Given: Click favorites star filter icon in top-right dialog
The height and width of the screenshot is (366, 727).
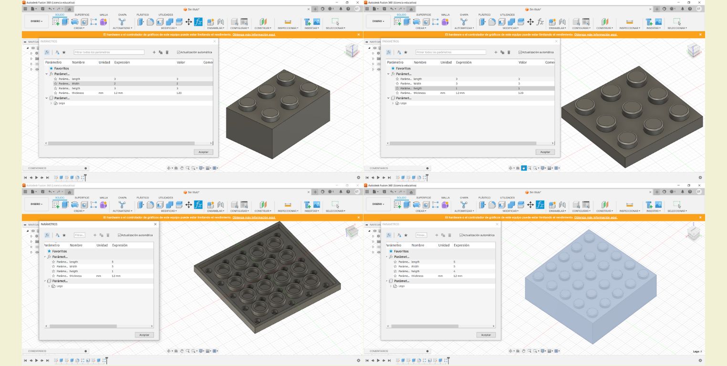Looking at the screenshot, I should point(405,52).
